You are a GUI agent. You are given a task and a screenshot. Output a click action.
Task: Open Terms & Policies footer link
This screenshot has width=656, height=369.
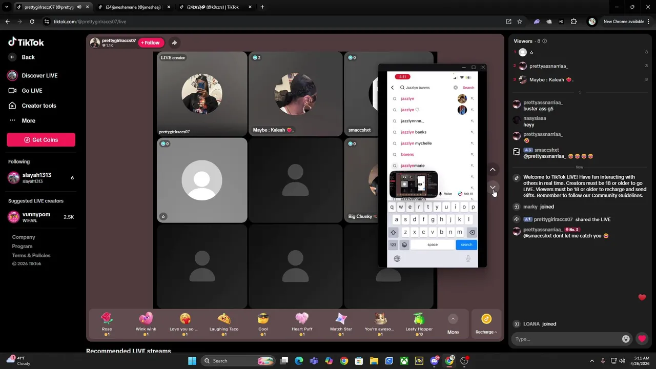click(31, 256)
